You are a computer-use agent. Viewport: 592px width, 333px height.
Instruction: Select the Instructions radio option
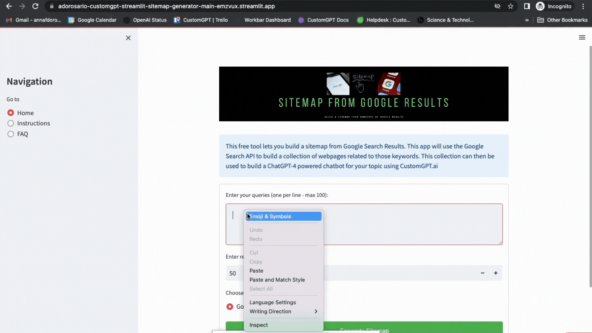click(11, 123)
